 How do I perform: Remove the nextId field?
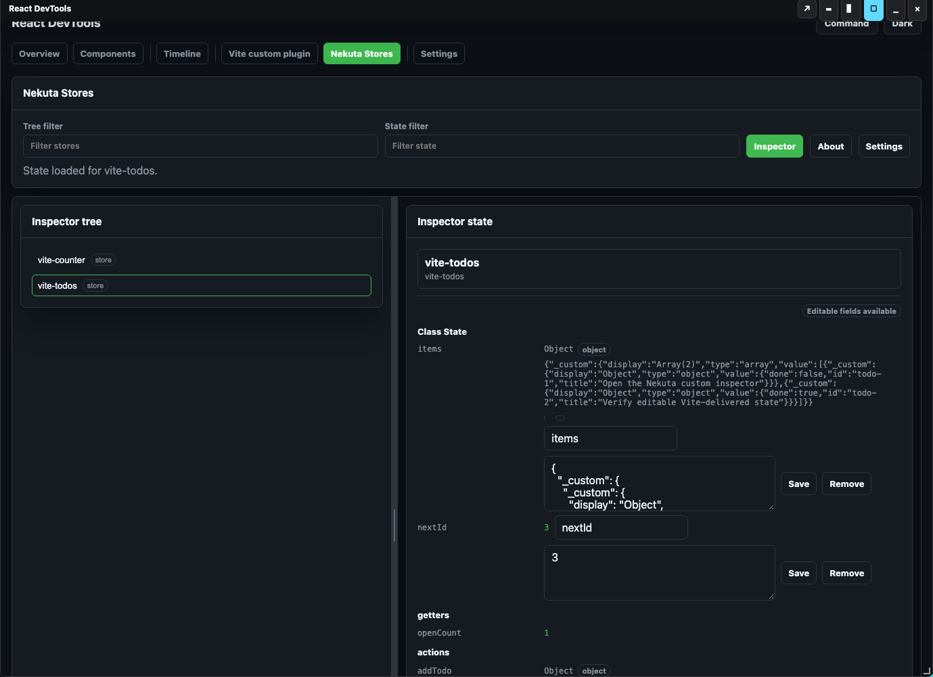point(846,573)
